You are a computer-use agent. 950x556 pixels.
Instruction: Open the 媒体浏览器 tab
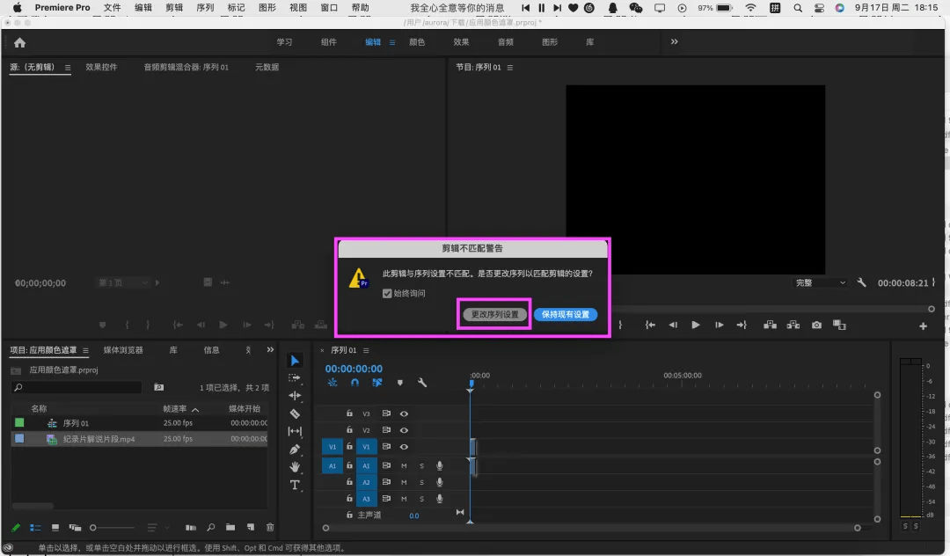pyautogui.click(x=123, y=350)
